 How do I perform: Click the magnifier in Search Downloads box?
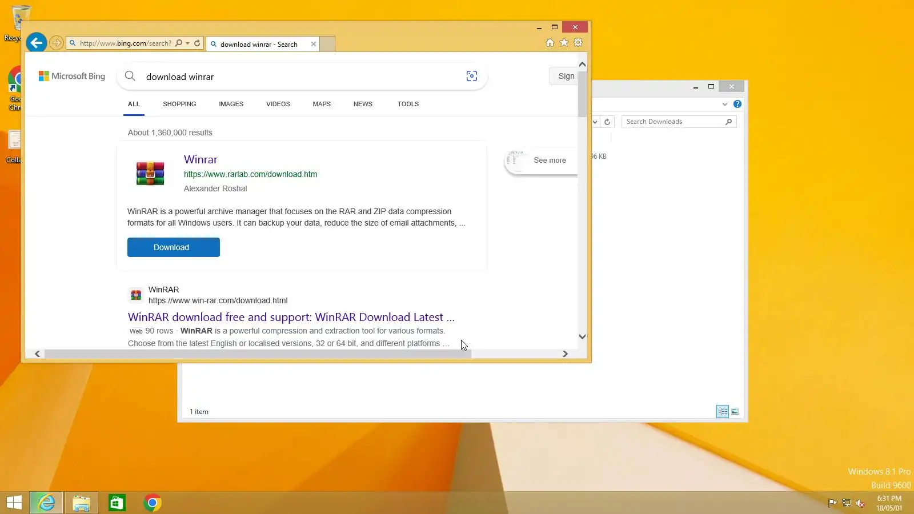(x=728, y=122)
